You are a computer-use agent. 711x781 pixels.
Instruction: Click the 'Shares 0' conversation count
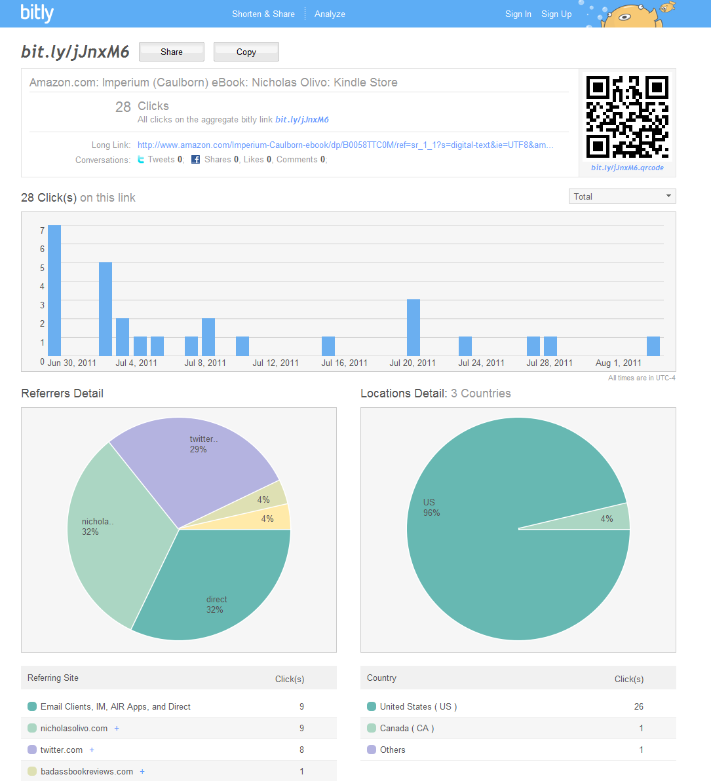point(221,159)
